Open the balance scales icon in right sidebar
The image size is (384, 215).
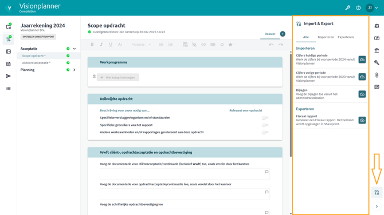click(377, 26)
